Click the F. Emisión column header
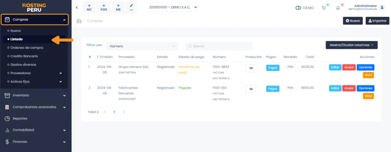 coord(105,57)
